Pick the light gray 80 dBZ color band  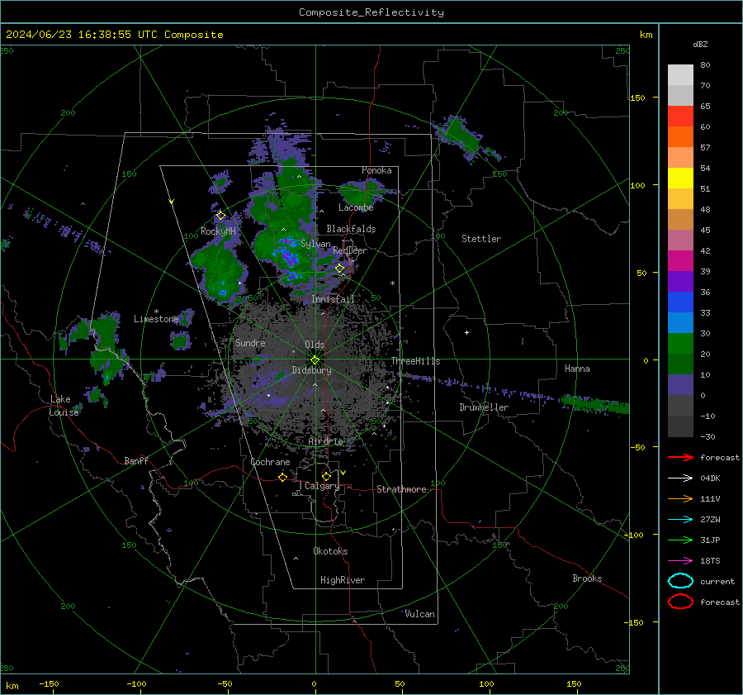coord(680,75)
